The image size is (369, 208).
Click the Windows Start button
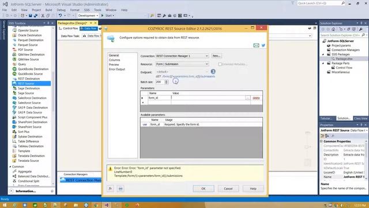coord(5,205)
